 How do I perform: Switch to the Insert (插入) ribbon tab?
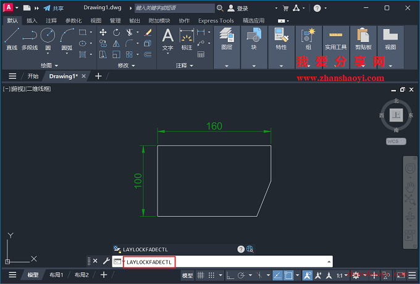point(31,20)
